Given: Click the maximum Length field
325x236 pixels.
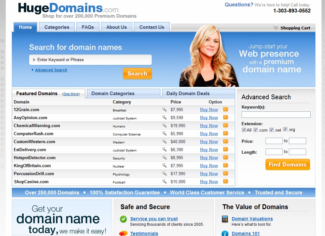Looking at the screenshot, I should point(298,152).
